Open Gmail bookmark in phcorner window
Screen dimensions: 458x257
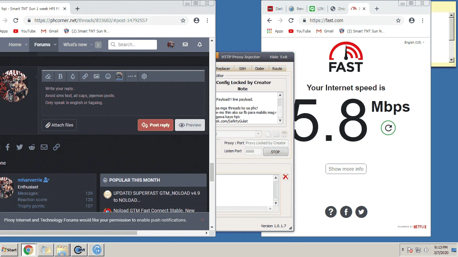pos(49,31)
